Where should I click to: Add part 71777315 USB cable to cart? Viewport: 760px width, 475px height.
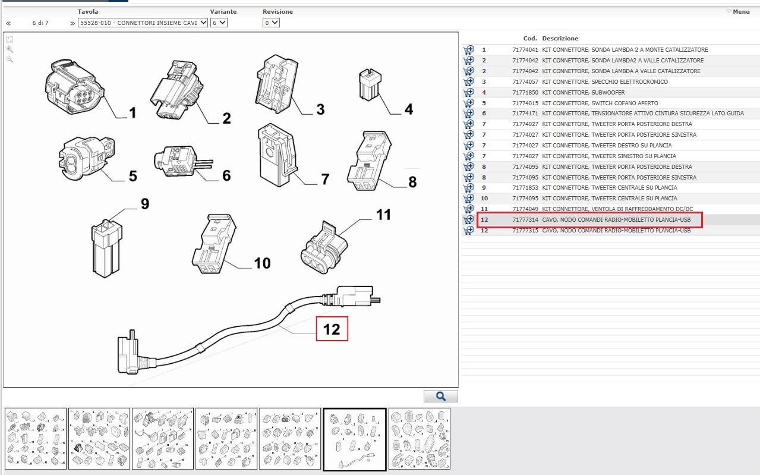pyautogui.click(x=468, y=231)
